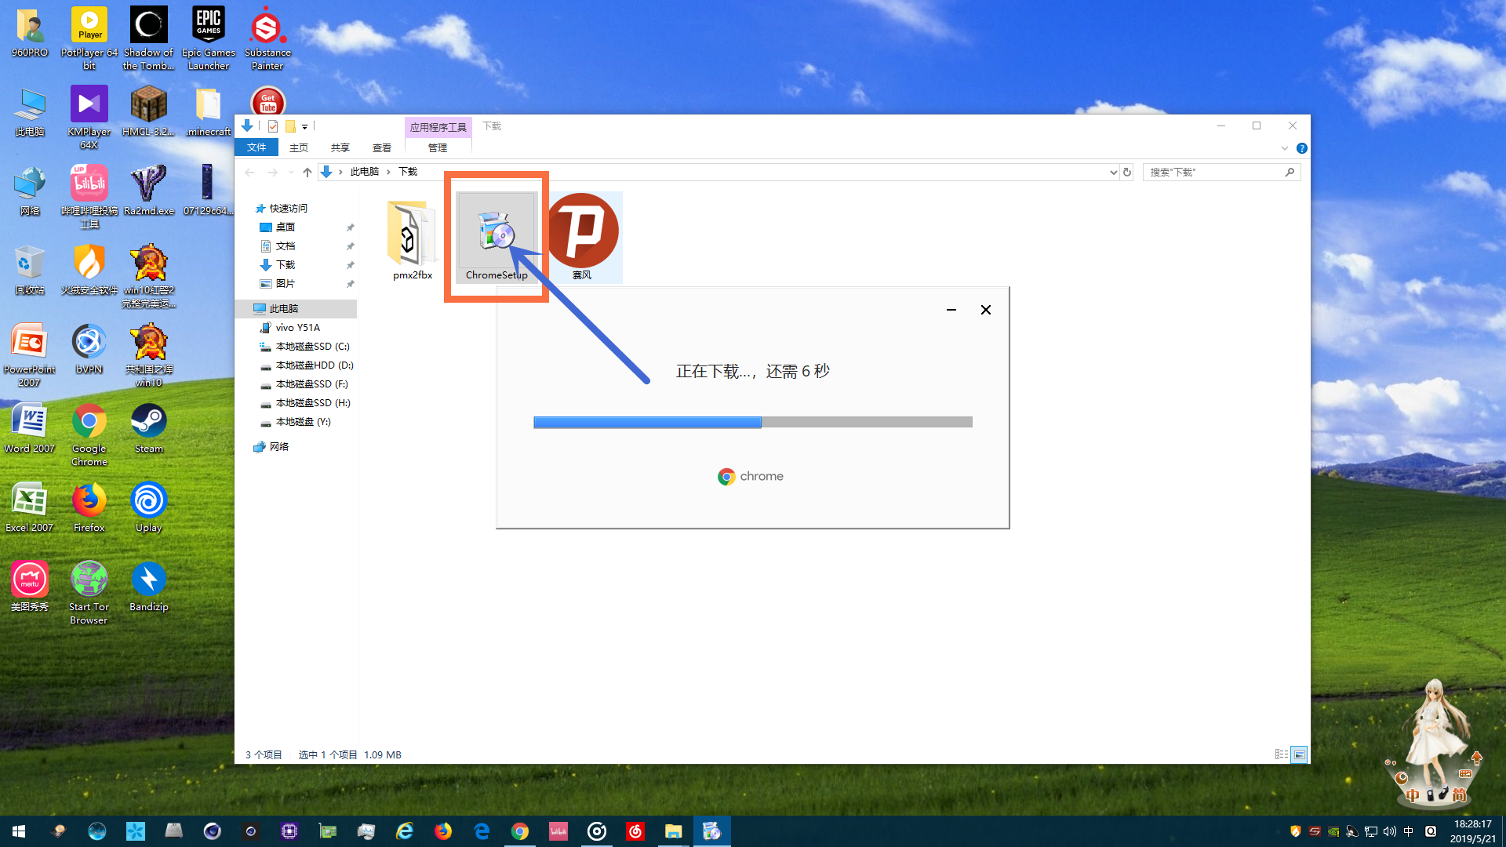Open 本地磁盘SSD (C:) drive
1506x847 pixels.
[x=312, y=347]
